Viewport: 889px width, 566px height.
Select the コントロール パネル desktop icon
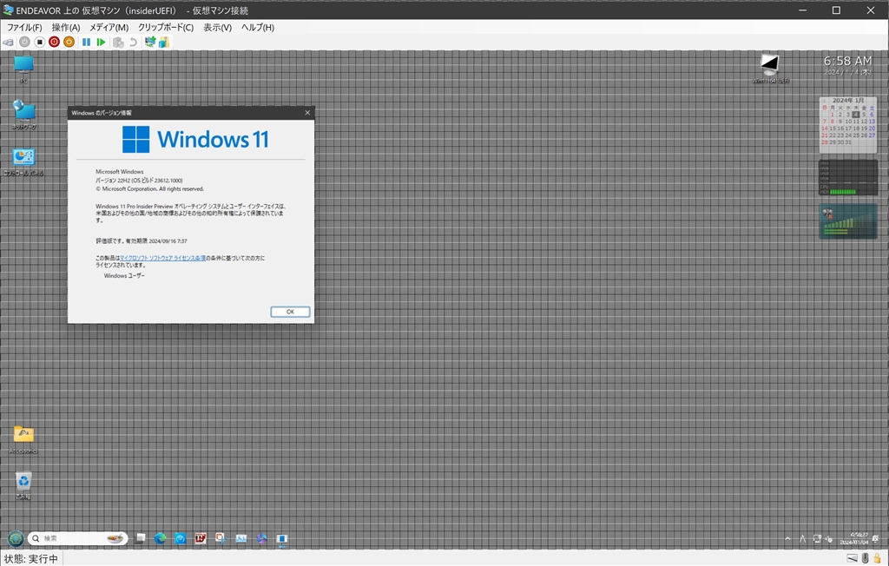23,161
